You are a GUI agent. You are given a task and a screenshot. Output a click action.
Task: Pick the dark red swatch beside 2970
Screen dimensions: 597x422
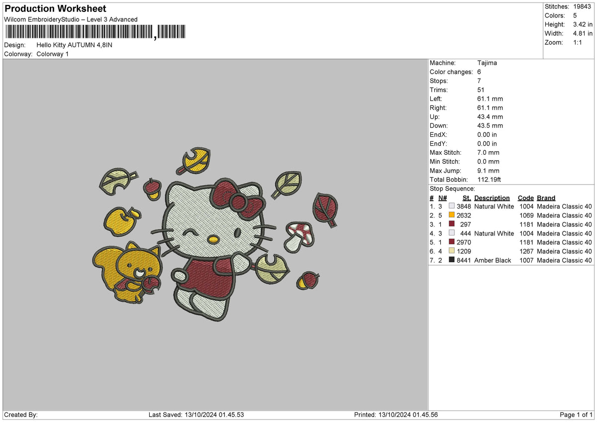tap(452, 242)
